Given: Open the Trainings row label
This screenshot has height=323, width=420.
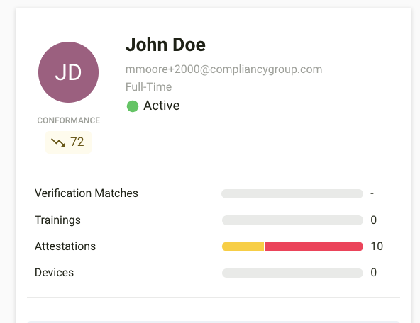Looking at the screenshot, I should [x=57, y=220].
